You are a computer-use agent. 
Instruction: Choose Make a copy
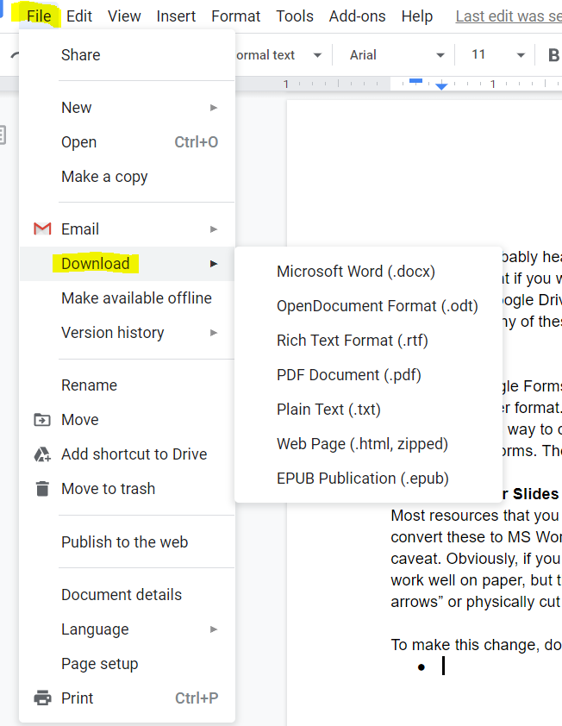128,177
